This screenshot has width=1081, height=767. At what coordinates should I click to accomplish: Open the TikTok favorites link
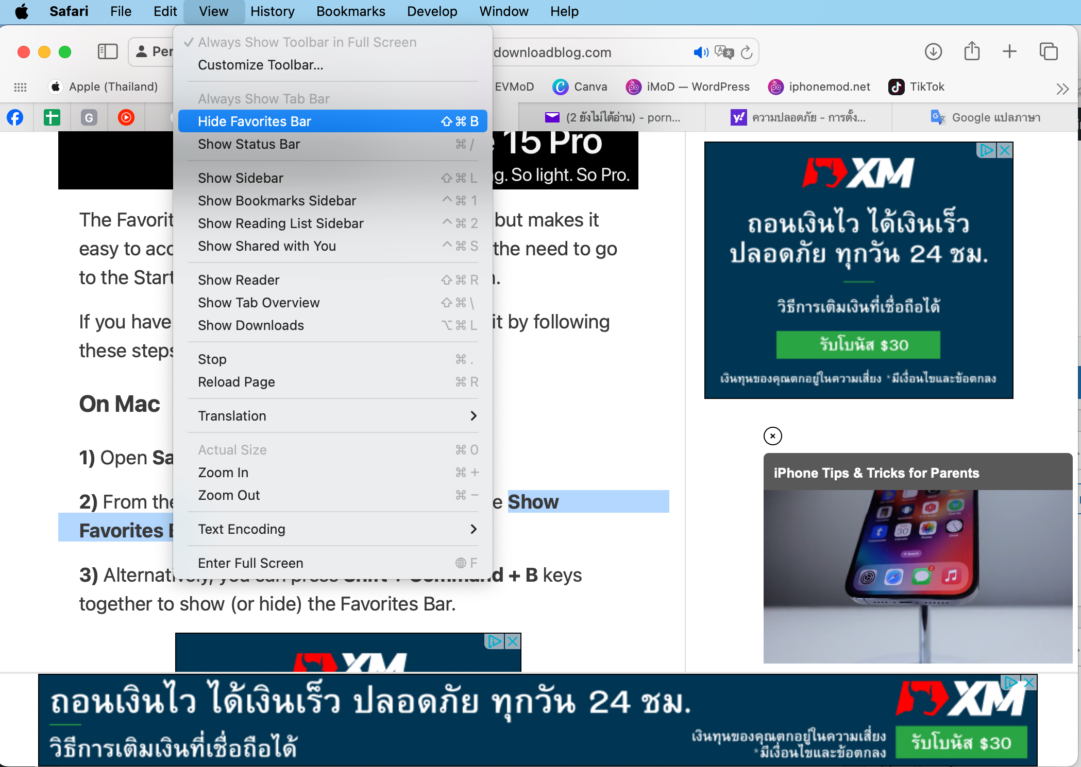pos(917,86)
